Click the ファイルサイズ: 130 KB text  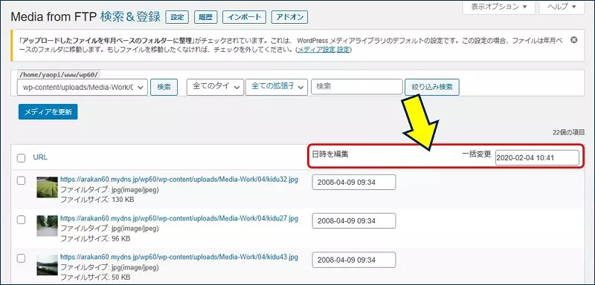coord(97,200)
